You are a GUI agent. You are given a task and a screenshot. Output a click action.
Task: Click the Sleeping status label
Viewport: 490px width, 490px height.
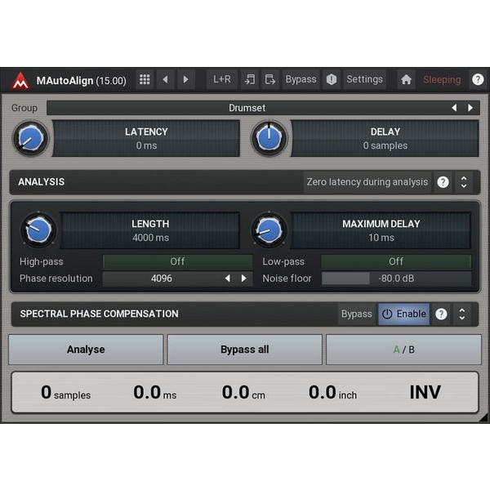[x=442, y=80]
